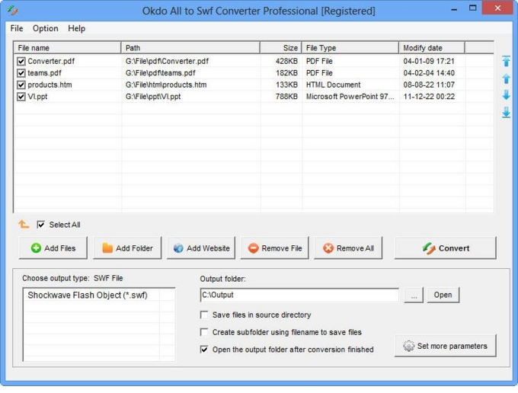Viewport: 518px width, 393px height.
Task: Sort list by Modify date column header
Action: point(432,48)
